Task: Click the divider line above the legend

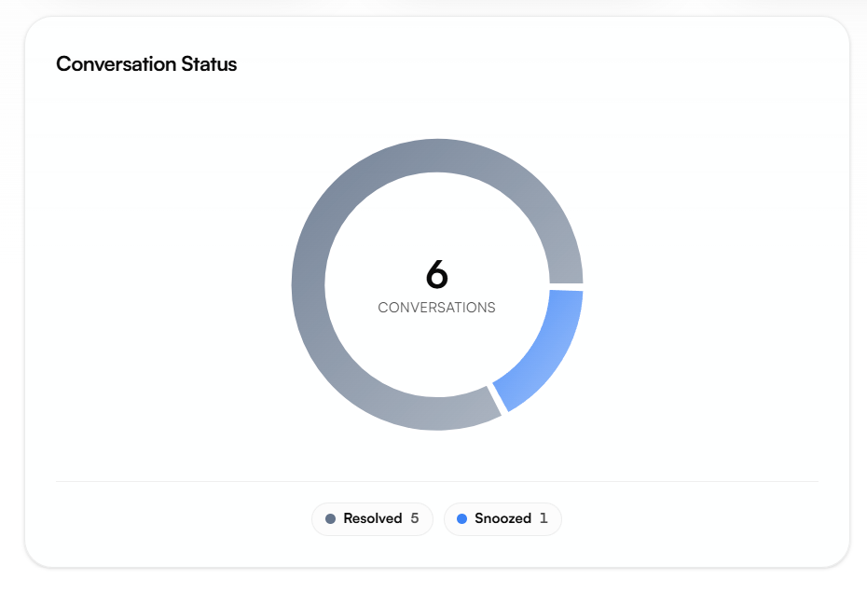Action: point(437,481)
